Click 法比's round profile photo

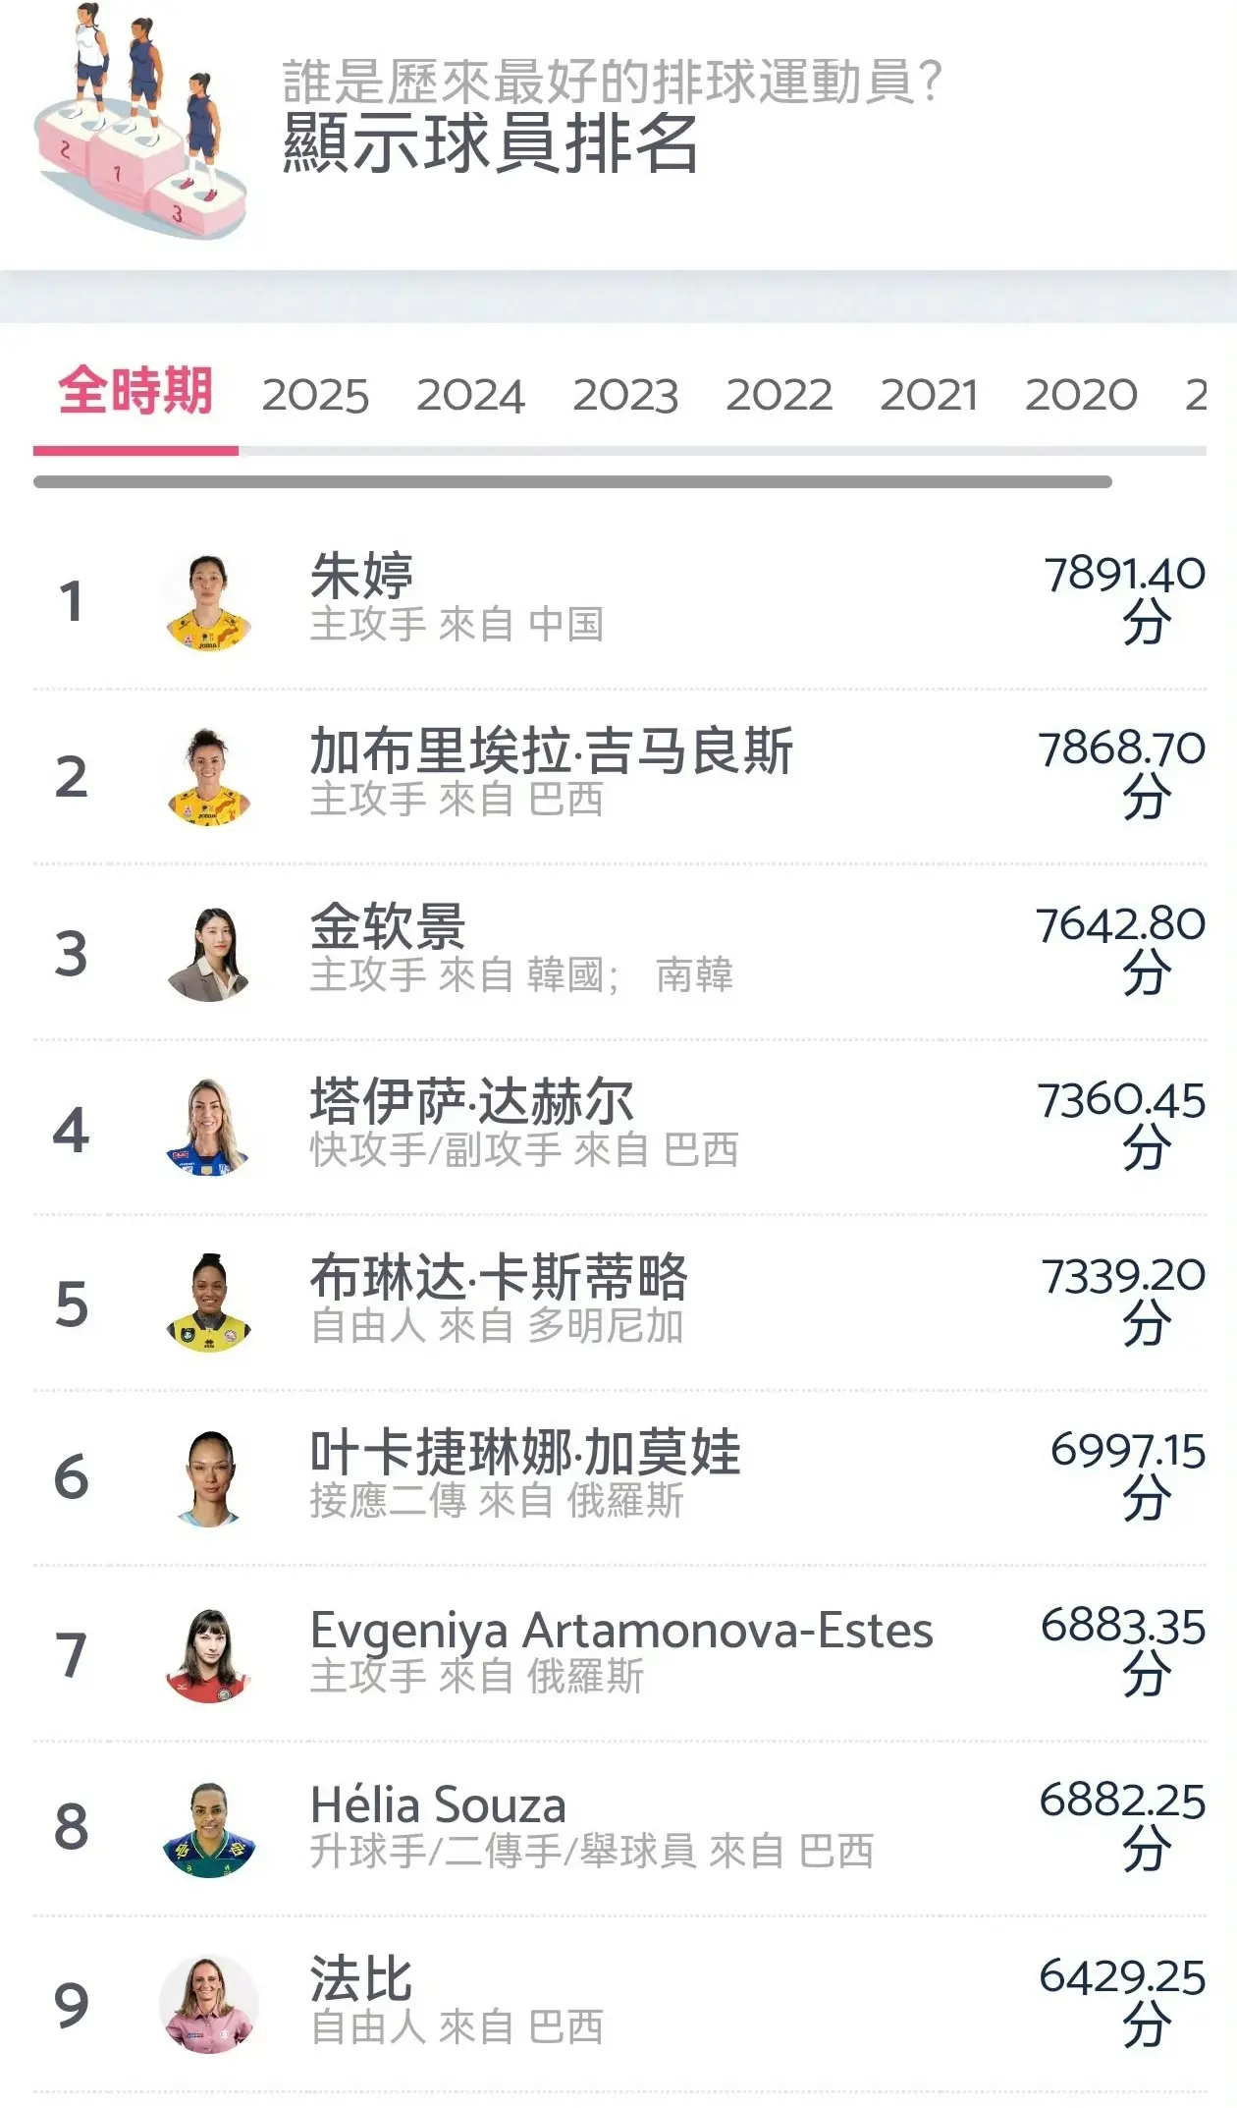click(208, 2004)
